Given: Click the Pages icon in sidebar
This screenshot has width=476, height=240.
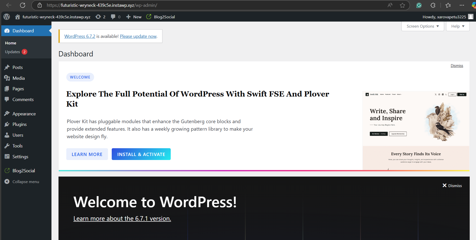Looking at the screenshot, I should 7,89.
